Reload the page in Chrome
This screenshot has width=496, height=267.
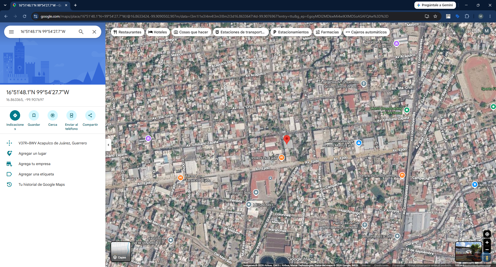pyautogui.click(x=25, y=16)
